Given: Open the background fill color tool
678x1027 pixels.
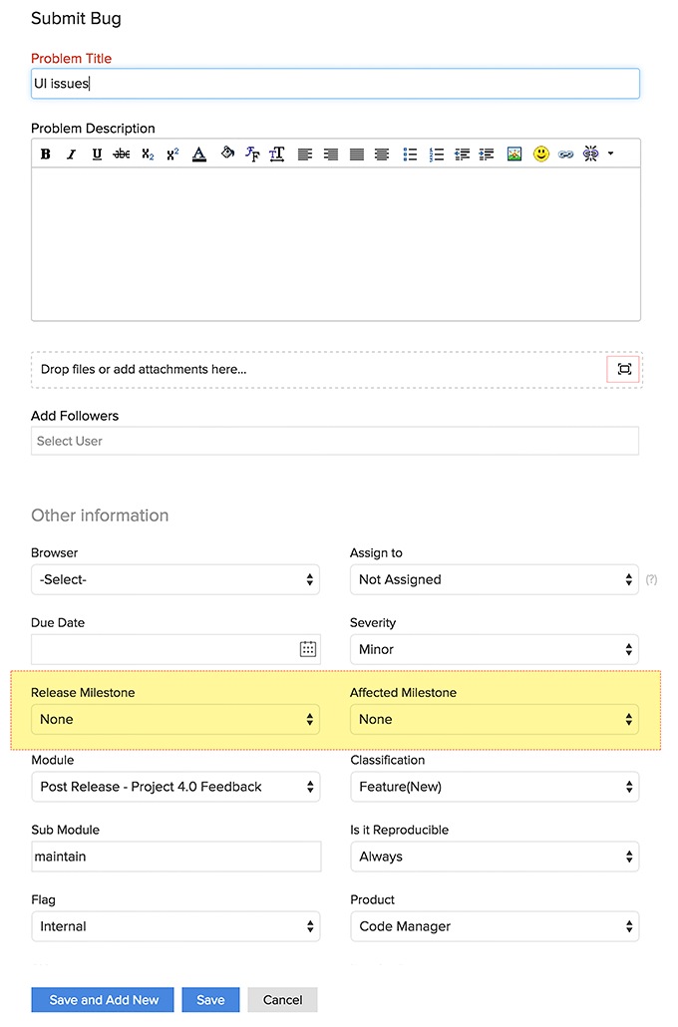Looking at the screenshot, I should tap(227, 154).
